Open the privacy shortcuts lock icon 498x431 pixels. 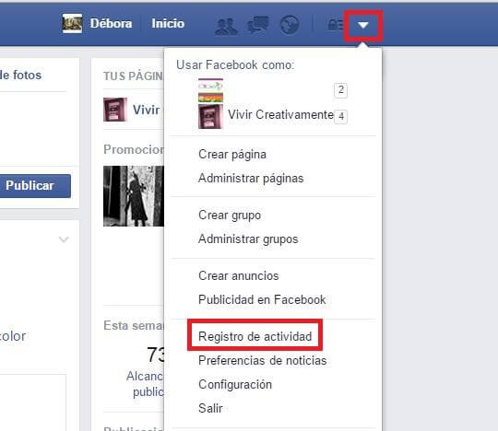[x=336, y=25]
